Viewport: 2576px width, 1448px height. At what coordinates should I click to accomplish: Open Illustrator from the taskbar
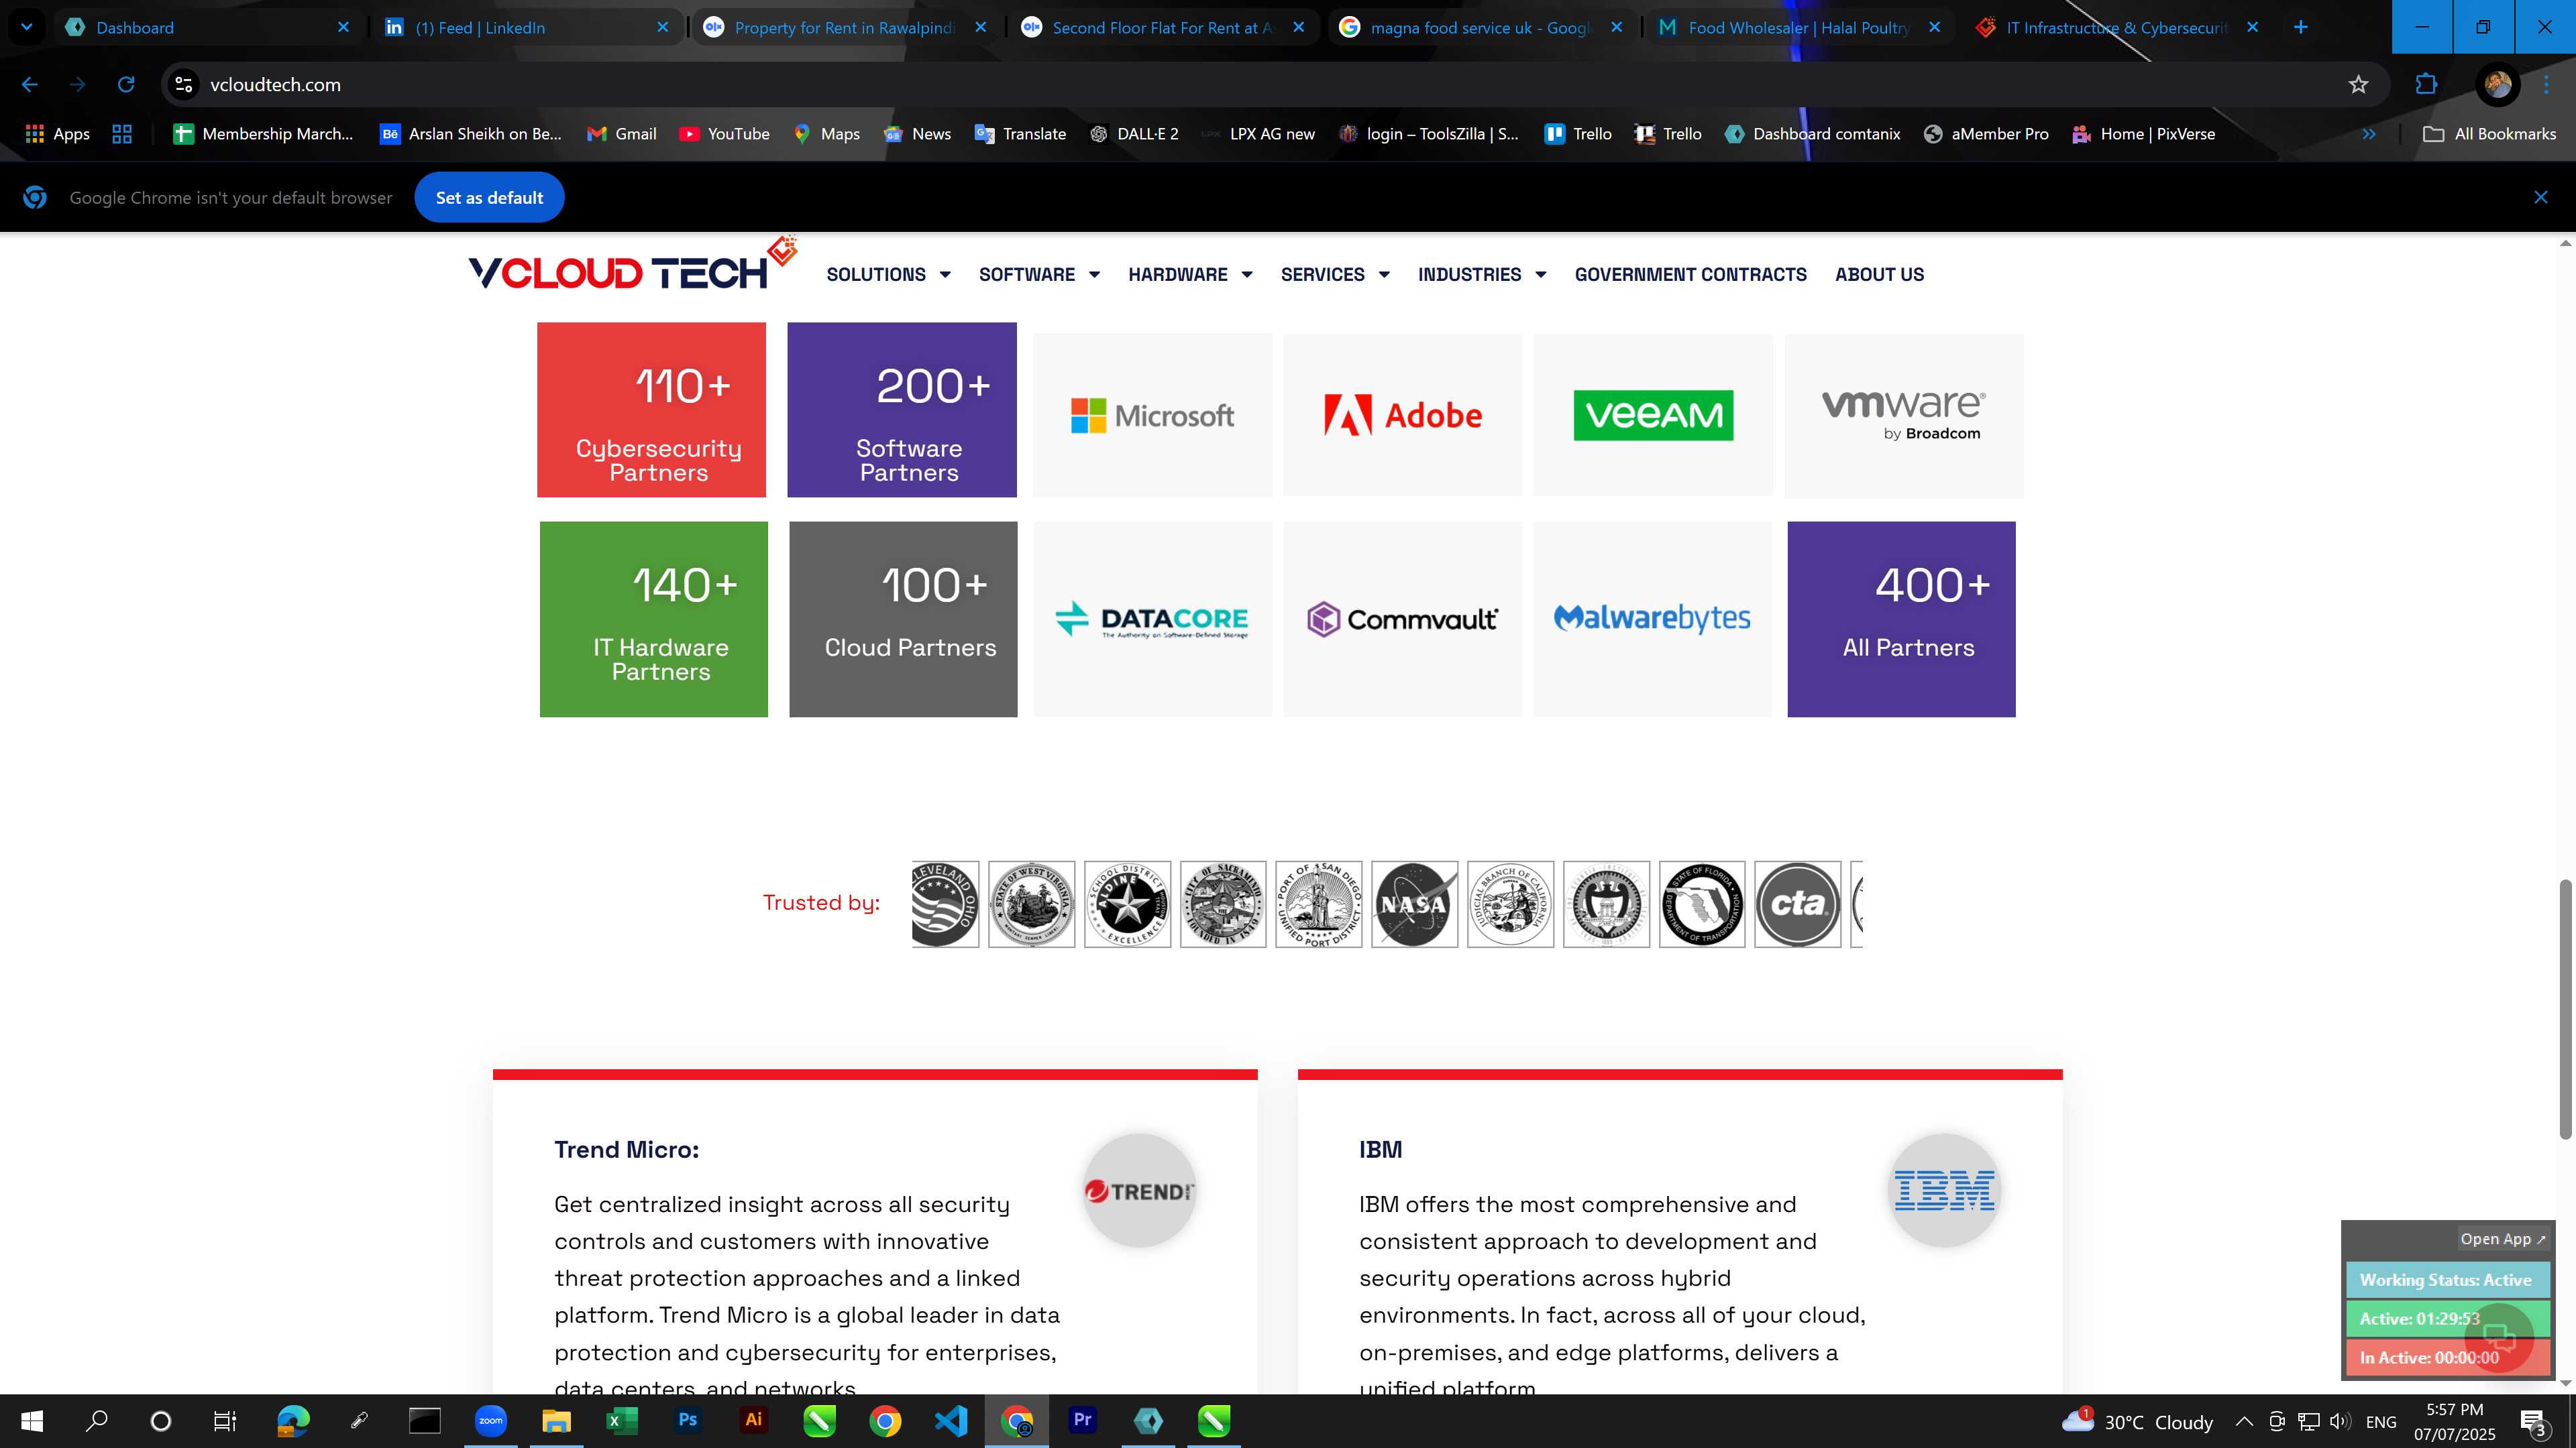point(753,1420)
